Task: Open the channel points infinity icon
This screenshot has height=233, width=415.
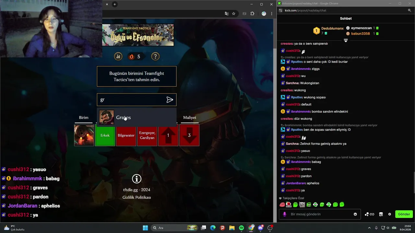Action: coord(370,214)
